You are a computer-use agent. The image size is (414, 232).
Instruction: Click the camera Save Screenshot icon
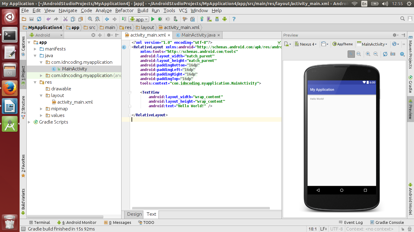(x=393, y=54)
